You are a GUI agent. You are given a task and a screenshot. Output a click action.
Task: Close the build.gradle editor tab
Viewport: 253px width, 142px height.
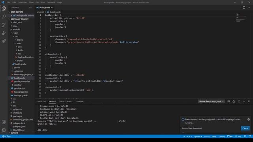[52, 7]
